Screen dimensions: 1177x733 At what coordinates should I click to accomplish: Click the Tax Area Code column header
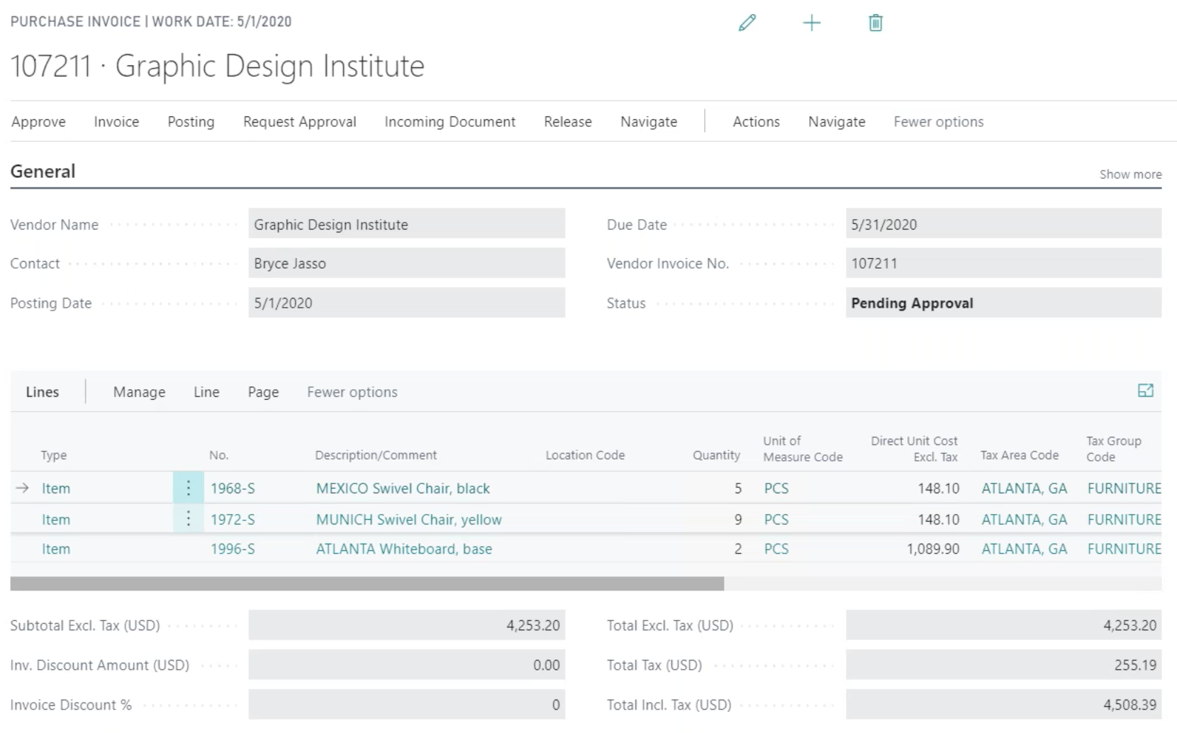[x=1019, y=455]
